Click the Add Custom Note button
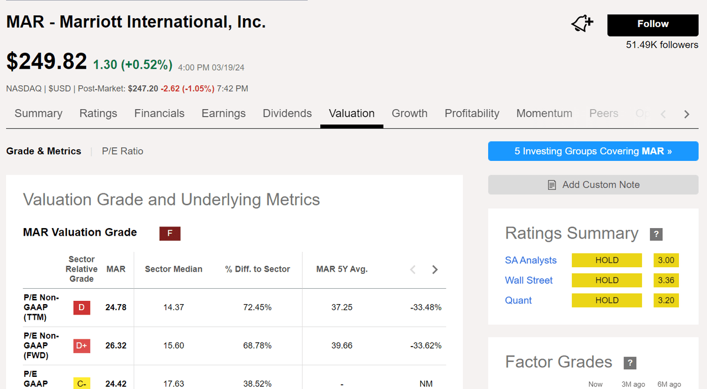 pyautogui.click(x=593, y=185)
